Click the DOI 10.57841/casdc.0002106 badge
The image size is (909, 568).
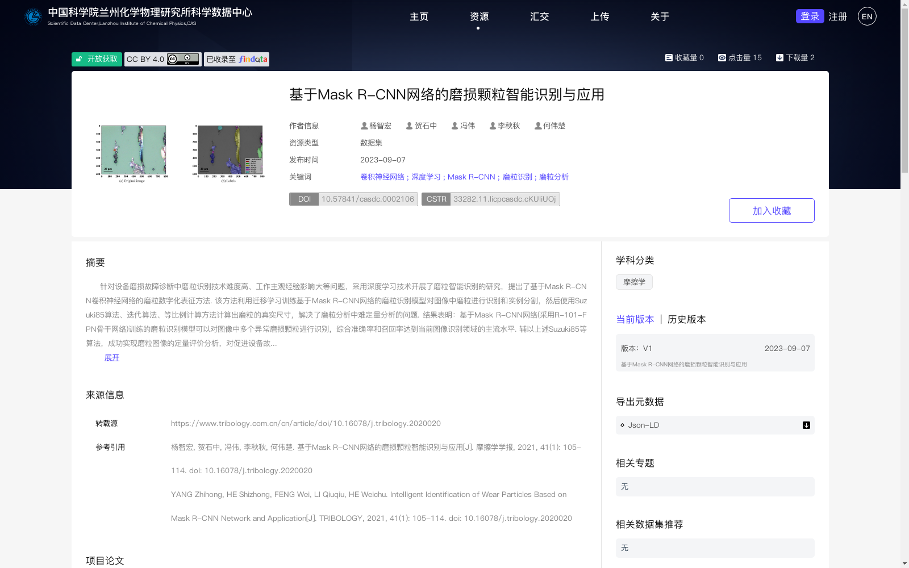pyautogui.click(x=354, y=199)
